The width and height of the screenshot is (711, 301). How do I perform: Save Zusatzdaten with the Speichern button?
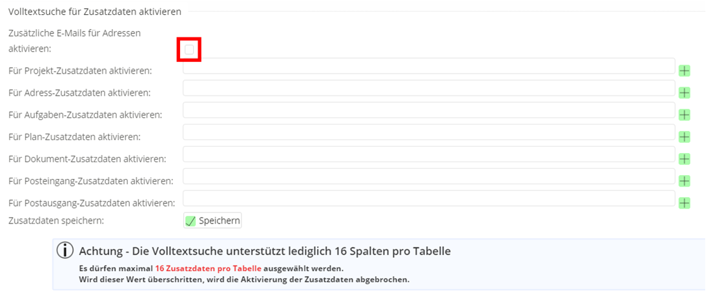pyautogui.click(x=212, y=221)
